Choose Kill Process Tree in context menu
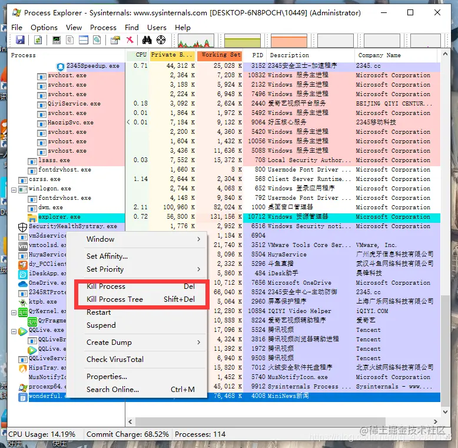458x448 pixels. (141, 299)
